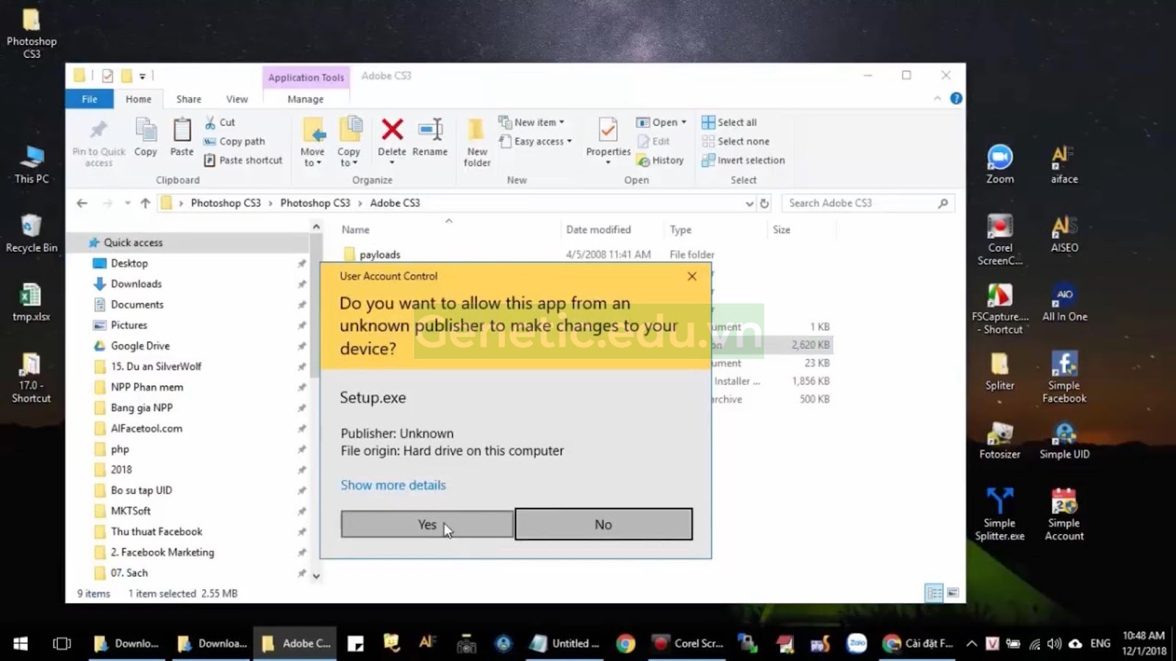The height and width of the screenshot is (661, 1176).
Task: Click Paste shortcut in the ribbon
Action: (243, 160)
